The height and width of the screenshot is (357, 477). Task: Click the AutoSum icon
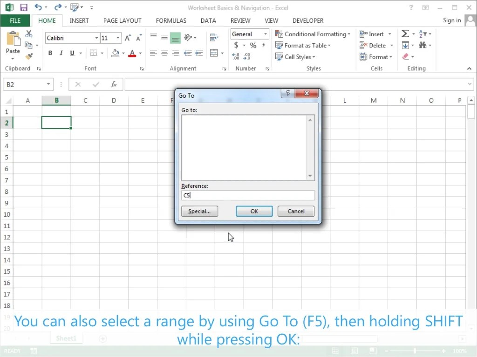405,33
